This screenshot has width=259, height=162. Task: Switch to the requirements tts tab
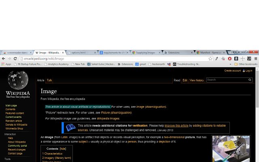click(x=113, y=53)
